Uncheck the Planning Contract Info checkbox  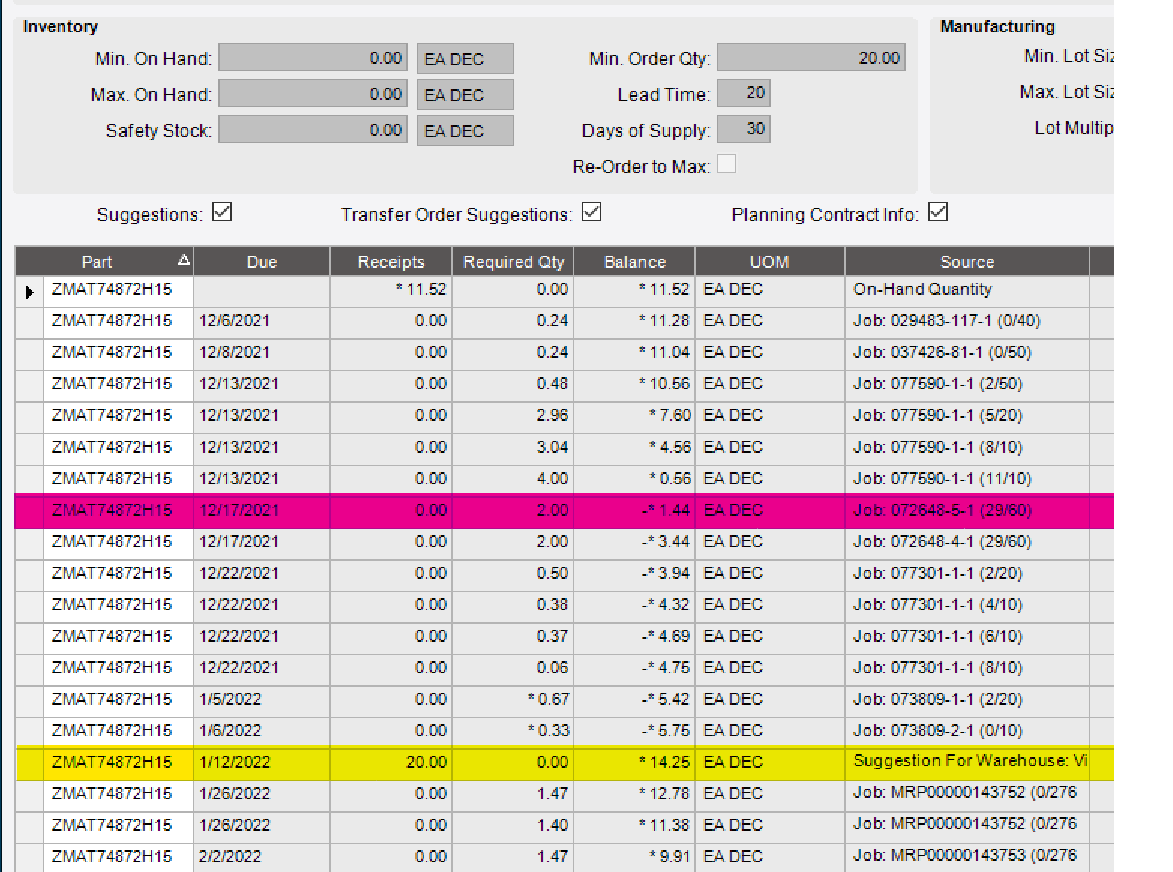coord(938,212)
